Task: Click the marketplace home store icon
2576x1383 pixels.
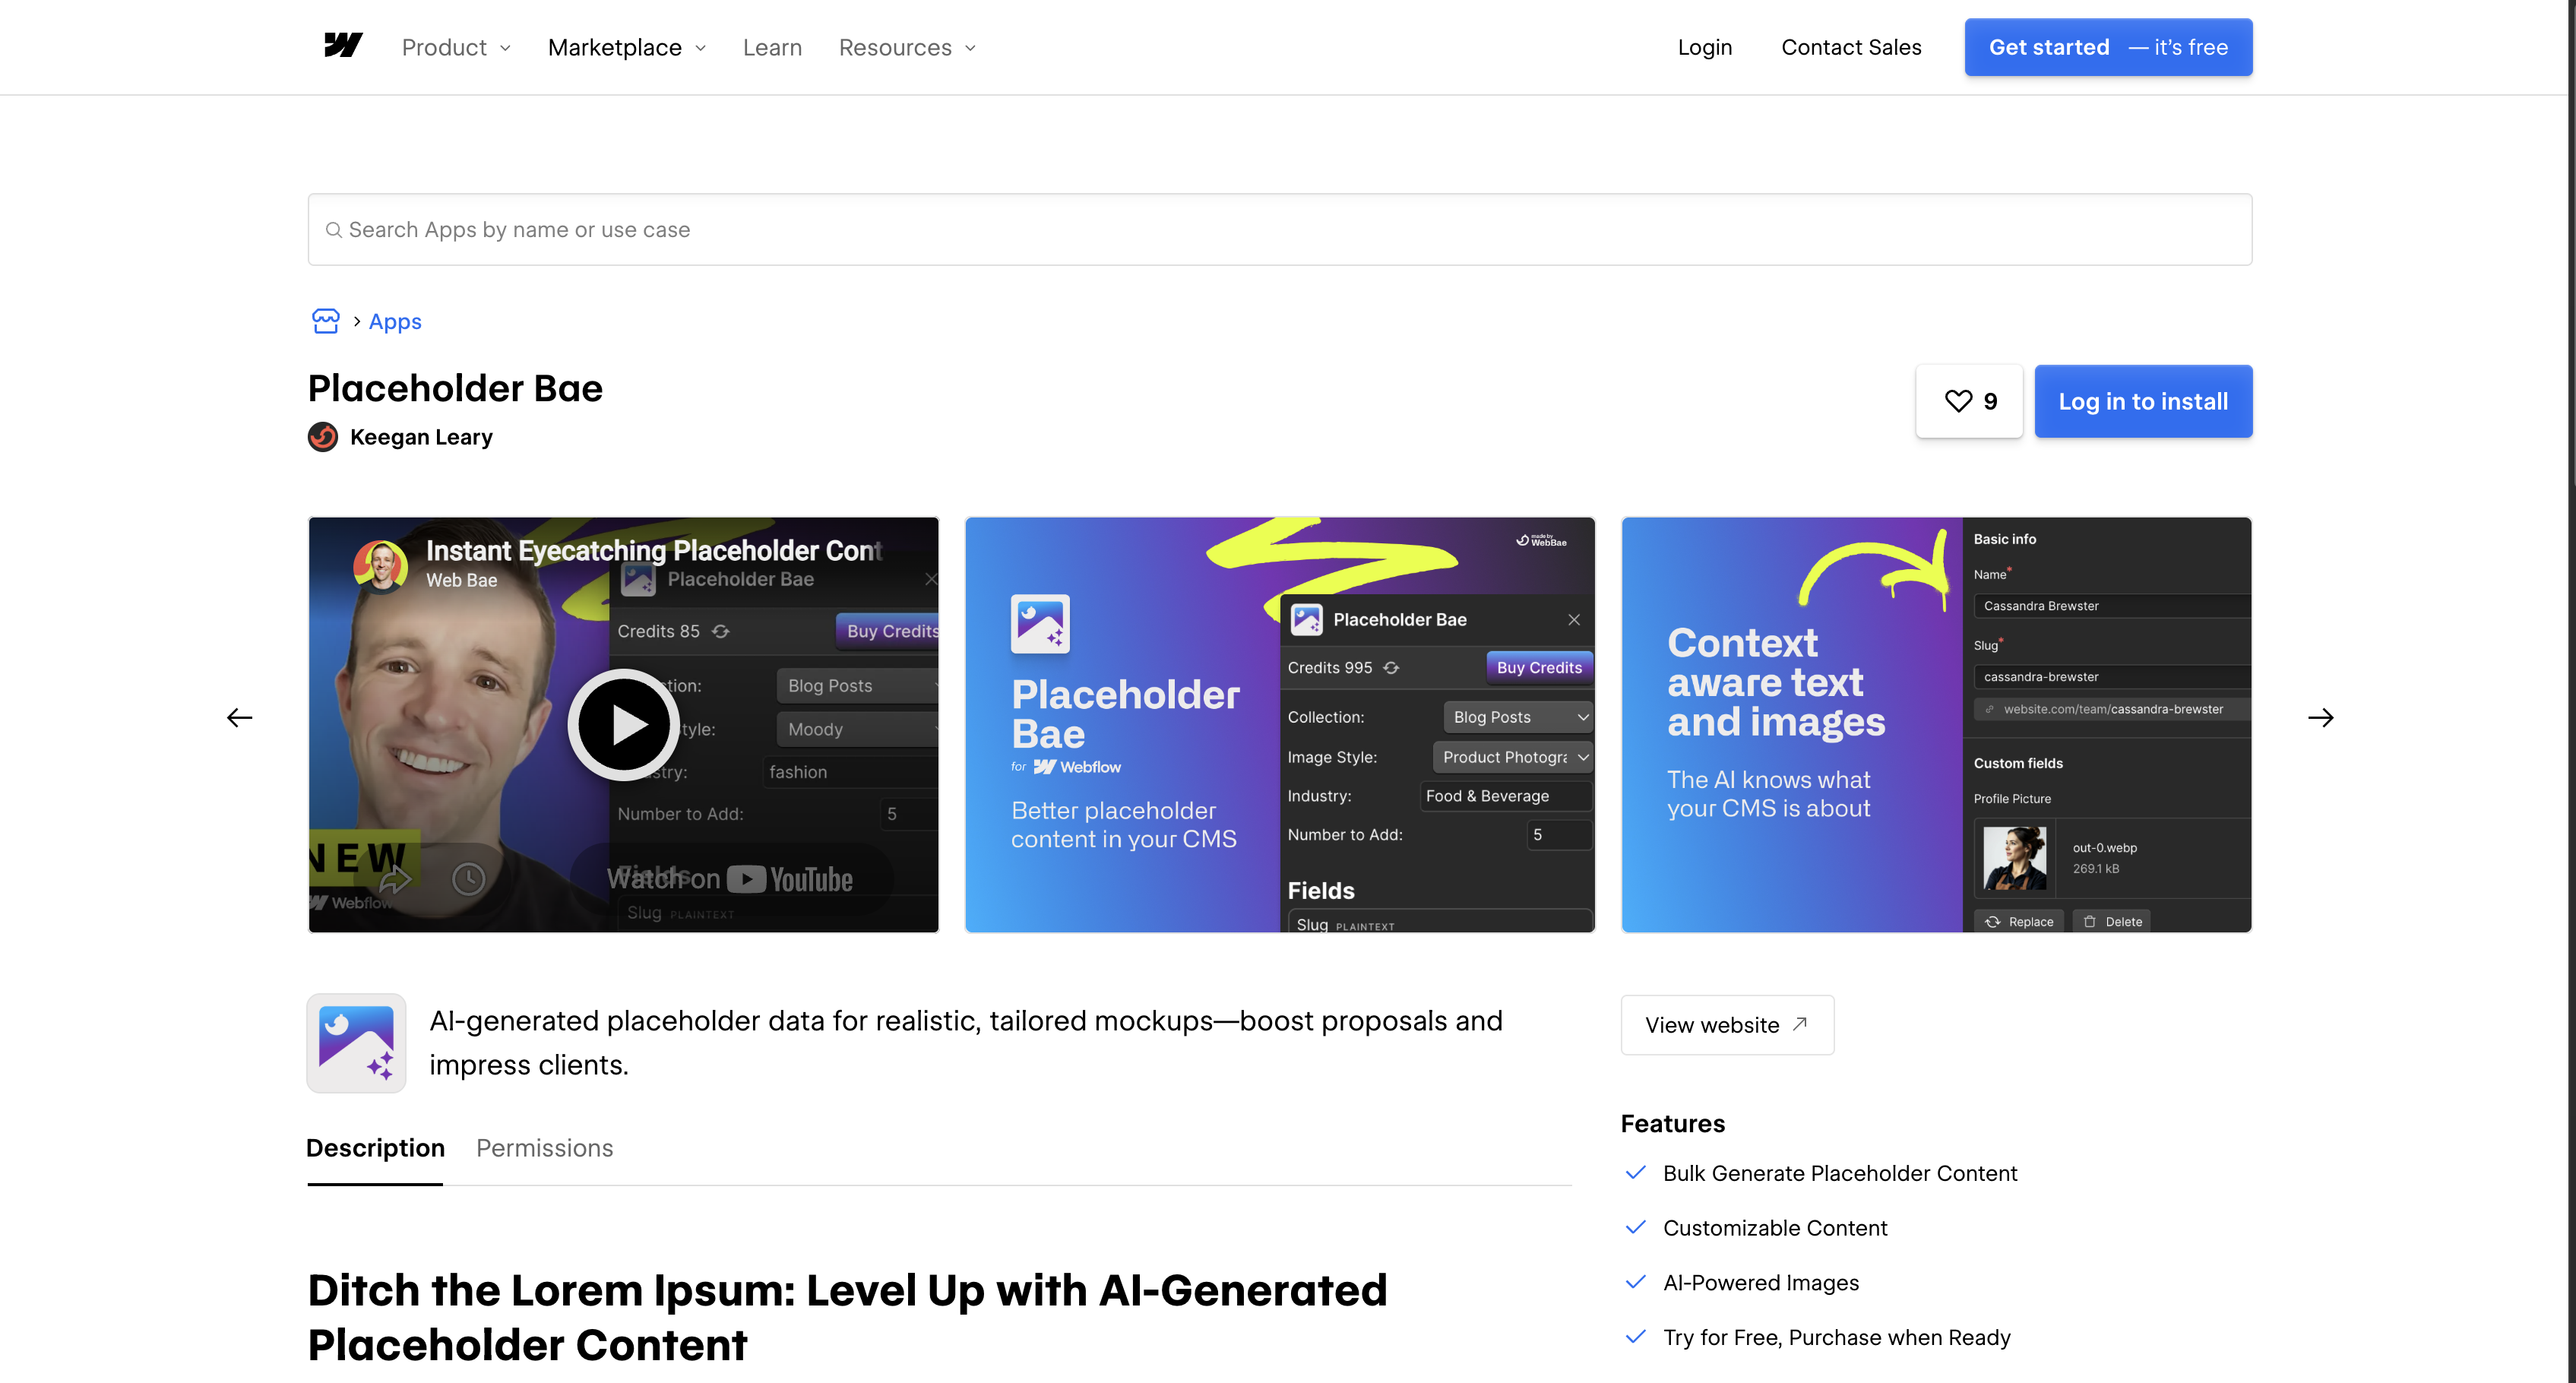Action: [326, 321]
